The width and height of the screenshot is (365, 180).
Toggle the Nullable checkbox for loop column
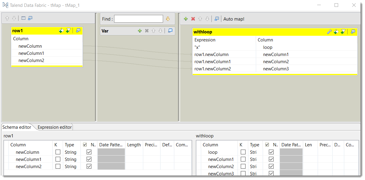pos(271,152)
